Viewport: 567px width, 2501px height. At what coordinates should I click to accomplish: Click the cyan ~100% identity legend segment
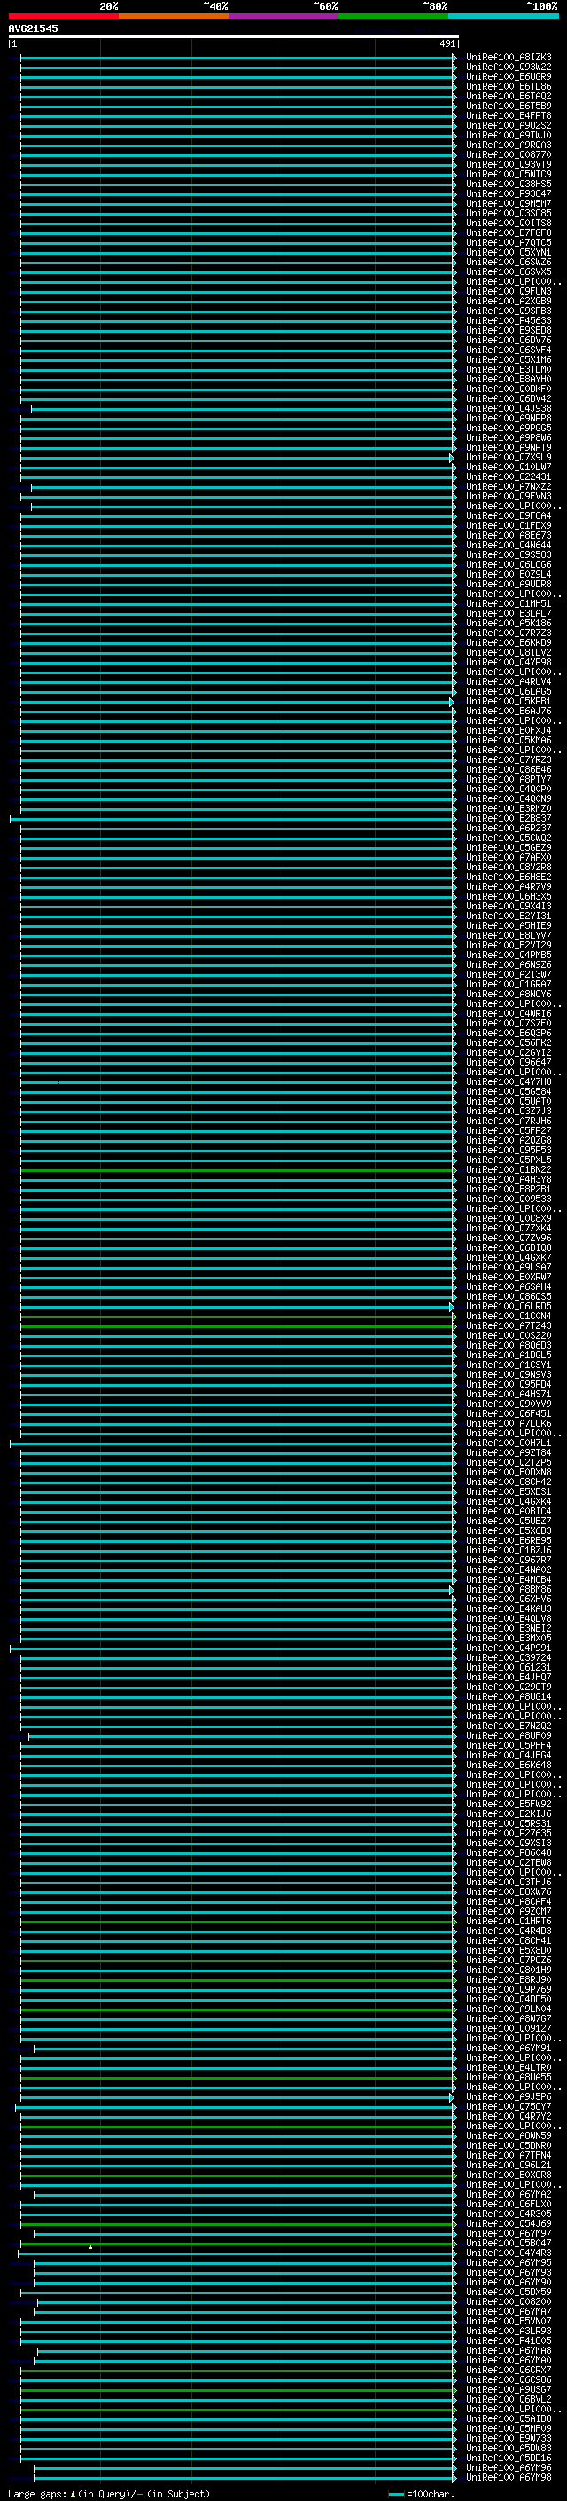click(503, 16)
